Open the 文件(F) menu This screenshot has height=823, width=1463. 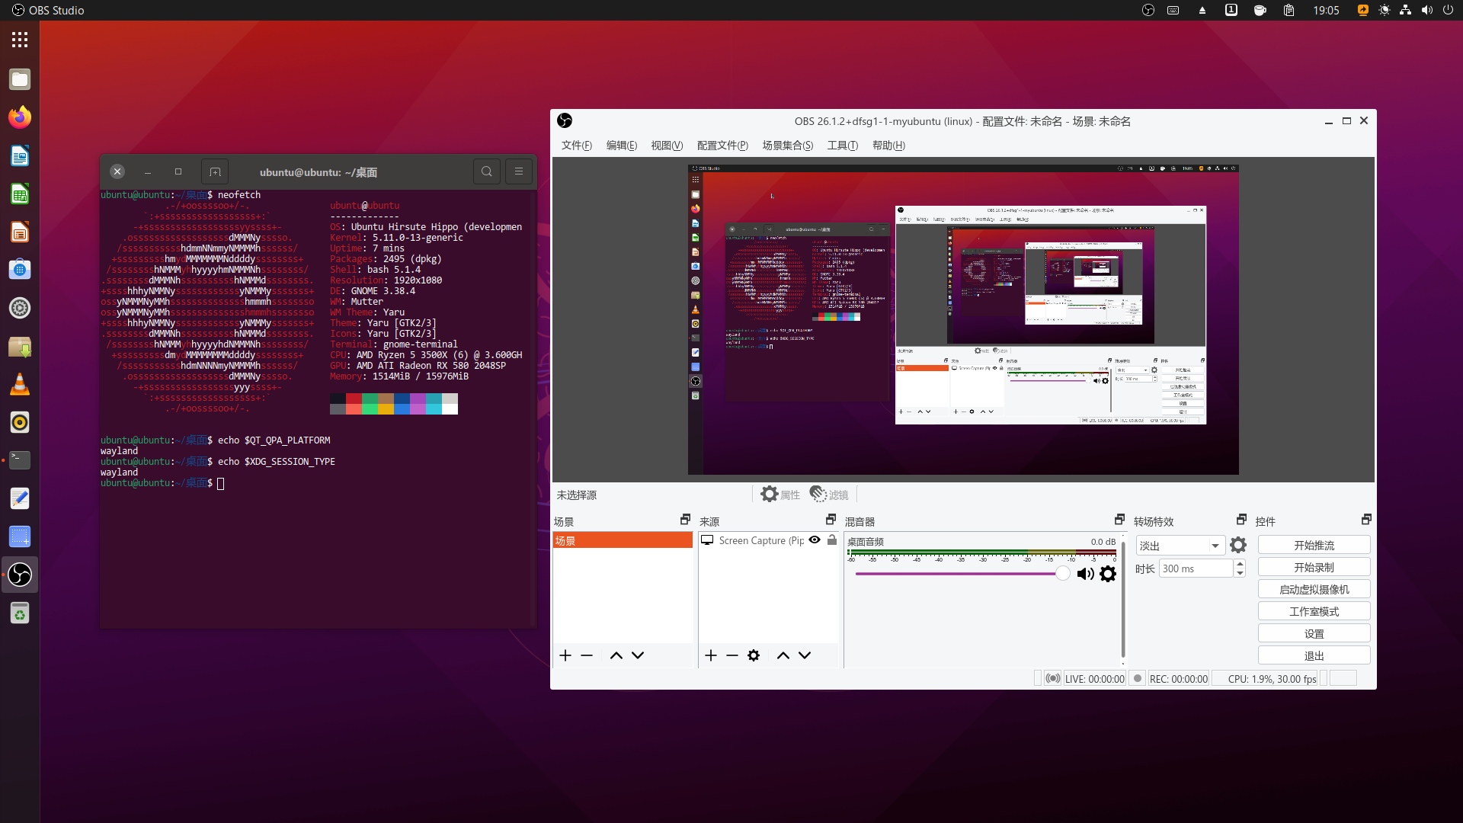pos(577,145)
